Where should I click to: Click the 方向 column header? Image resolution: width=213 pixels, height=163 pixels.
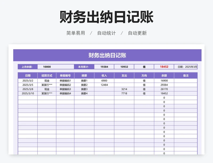click(x=144, y=76)
